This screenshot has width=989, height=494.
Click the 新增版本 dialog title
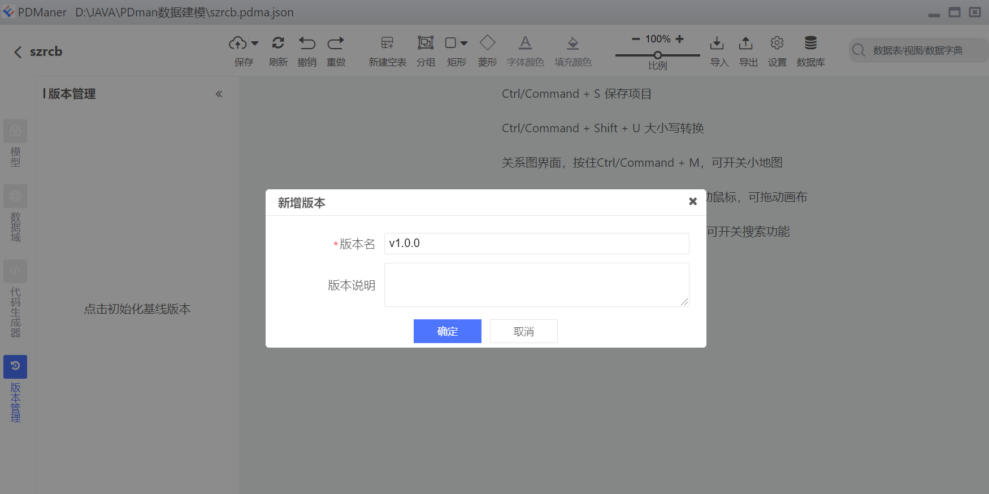(x=302, y=203)
